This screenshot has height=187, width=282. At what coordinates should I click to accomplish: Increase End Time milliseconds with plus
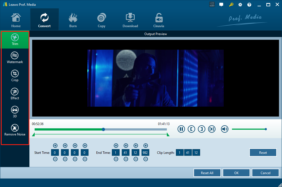[x=145, y=146]
